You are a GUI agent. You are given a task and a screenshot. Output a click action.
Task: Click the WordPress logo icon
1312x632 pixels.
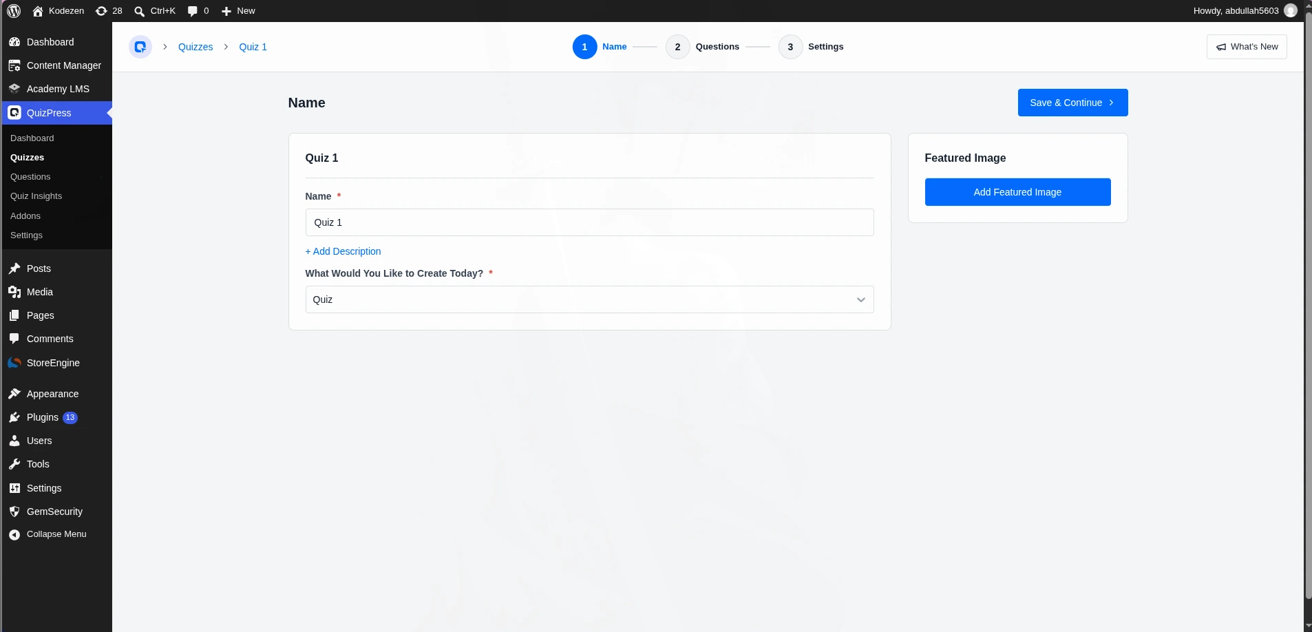tap(14, 11)
